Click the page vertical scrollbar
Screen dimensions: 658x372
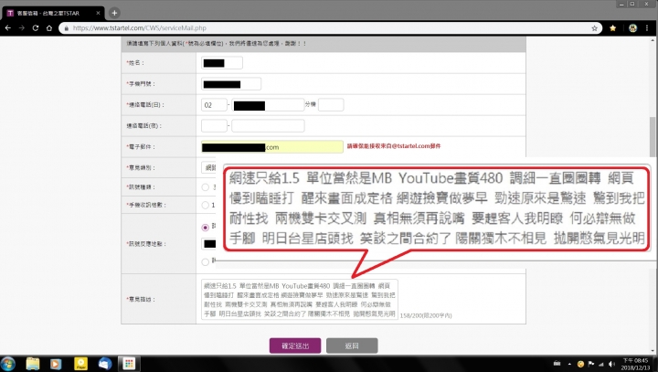(x=653, y=139)
